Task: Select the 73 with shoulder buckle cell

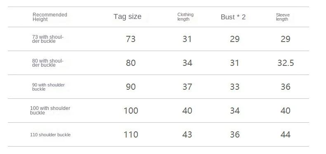Action: tap(48, 39)
